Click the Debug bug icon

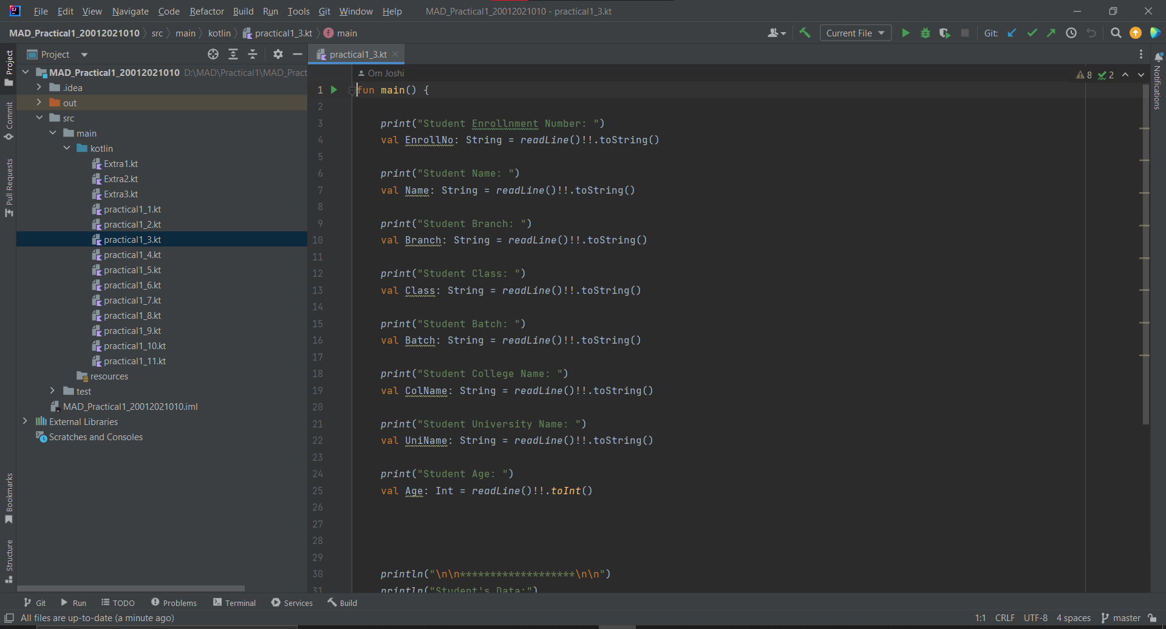(926, 33)
